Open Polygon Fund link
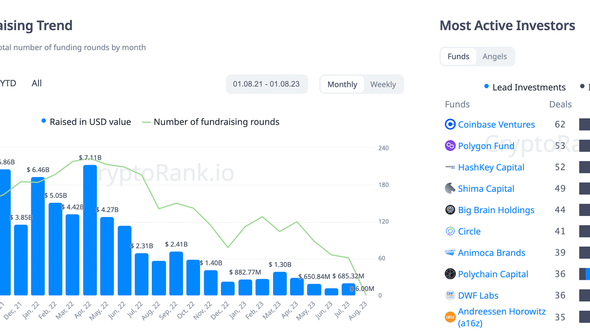Image resolution: width=590 pixels, height=331 pixels. point(486,146)
